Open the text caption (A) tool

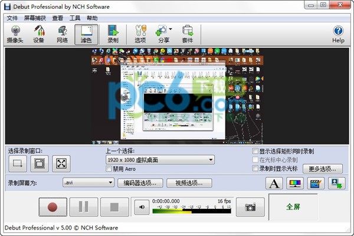[x=274, y=183]
